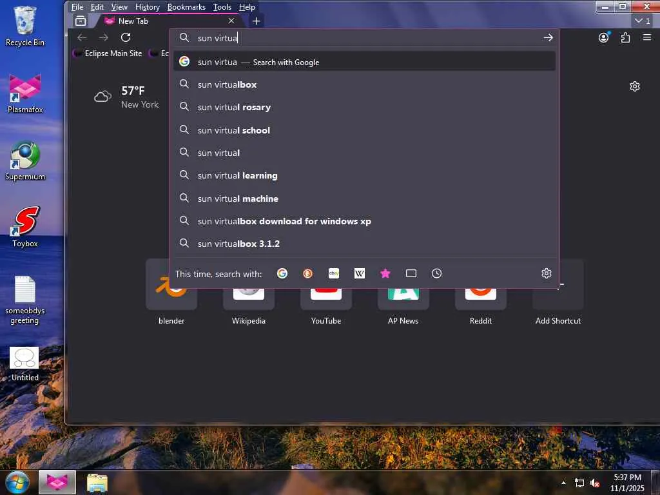Screen dimensions: 660x495
Task: Choose 'sun virtua — Search with Google'
Action: (364, 62)
